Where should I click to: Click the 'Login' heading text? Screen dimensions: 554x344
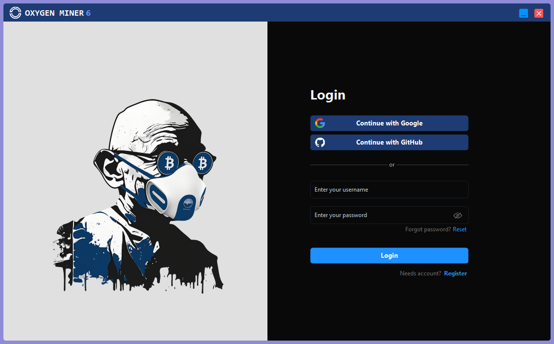328,95
